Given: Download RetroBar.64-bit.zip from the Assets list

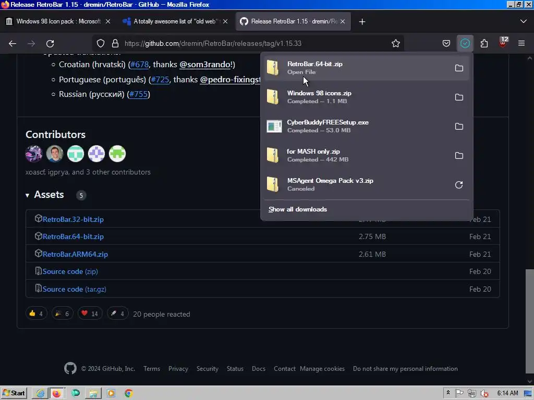Looking at the screenshot, I should click(x=73, y=237).
